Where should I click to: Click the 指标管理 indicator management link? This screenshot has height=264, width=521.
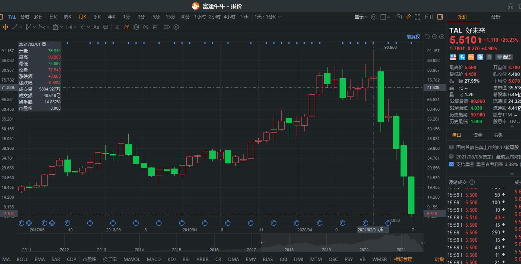[403, 259]
